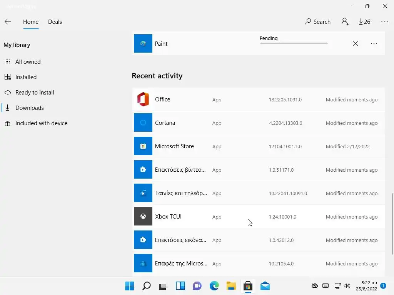The image size is (394, 295).
Task: Click the Office app icon
Action: click(143, 99)
